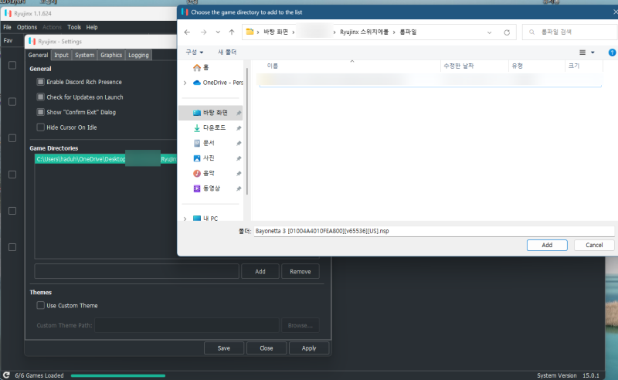Screen dimensions: 618x380
Task: Click Cancel in the file dialog
Action: click(x=594, y=245)
